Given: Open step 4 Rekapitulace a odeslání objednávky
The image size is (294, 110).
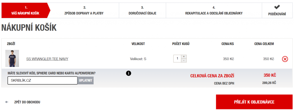Looking at the screenshot, I should [x=214, y=11].
